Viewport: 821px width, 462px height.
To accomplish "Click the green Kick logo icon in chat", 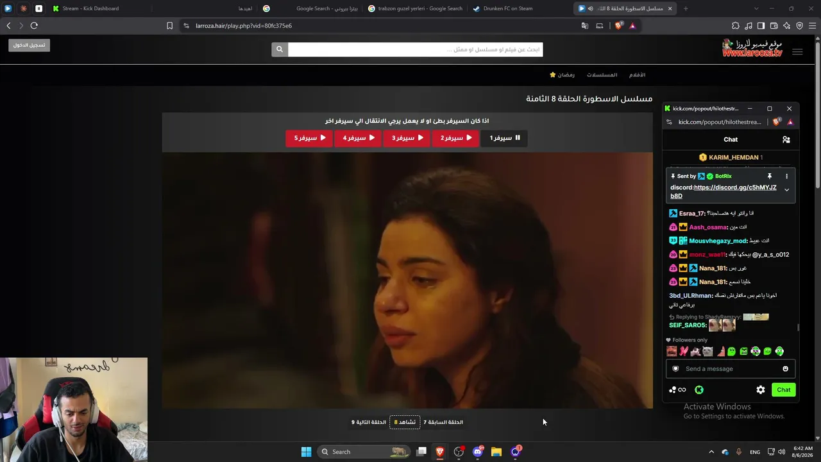I will click(x=699, y=389).
